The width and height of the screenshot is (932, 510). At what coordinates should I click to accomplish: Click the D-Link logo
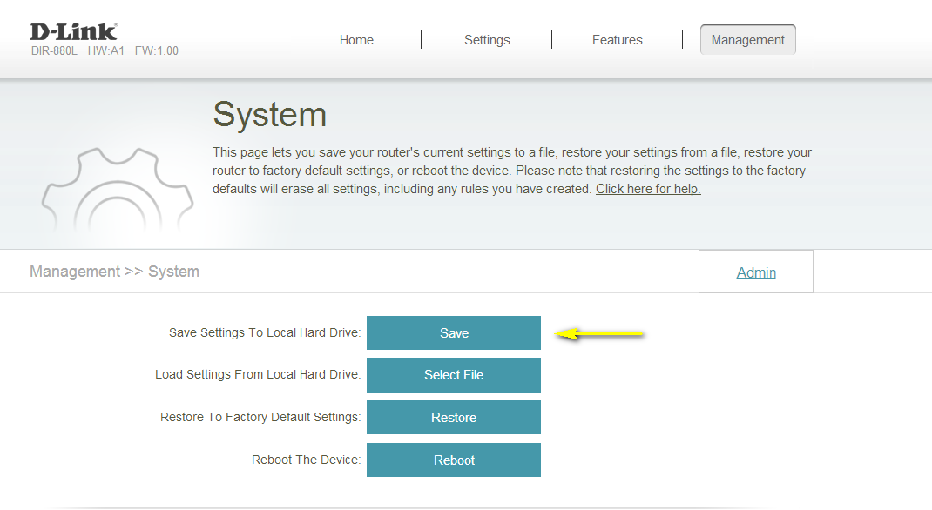(73, 31)
